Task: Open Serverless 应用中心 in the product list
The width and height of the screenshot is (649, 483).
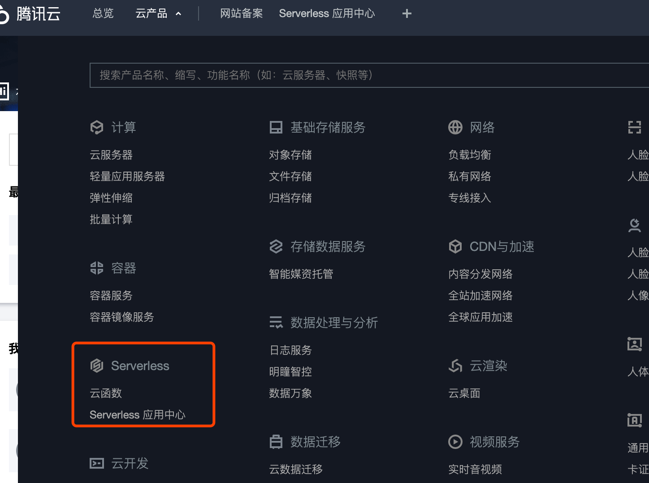Action: 138,415
